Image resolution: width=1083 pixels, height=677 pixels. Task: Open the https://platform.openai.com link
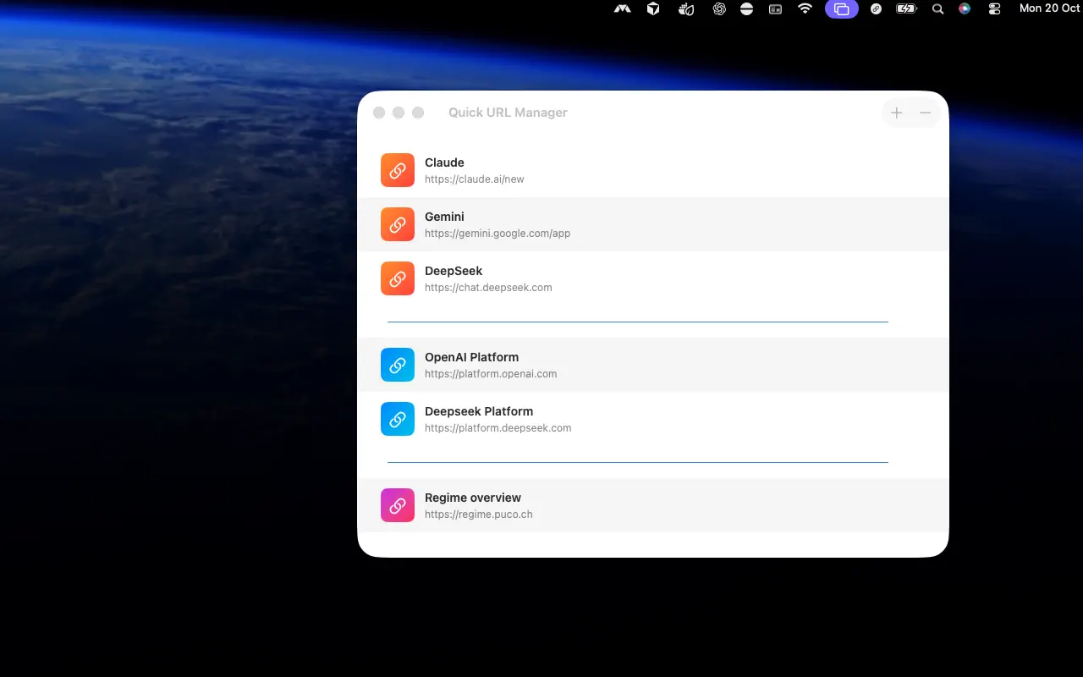(491, 373)
